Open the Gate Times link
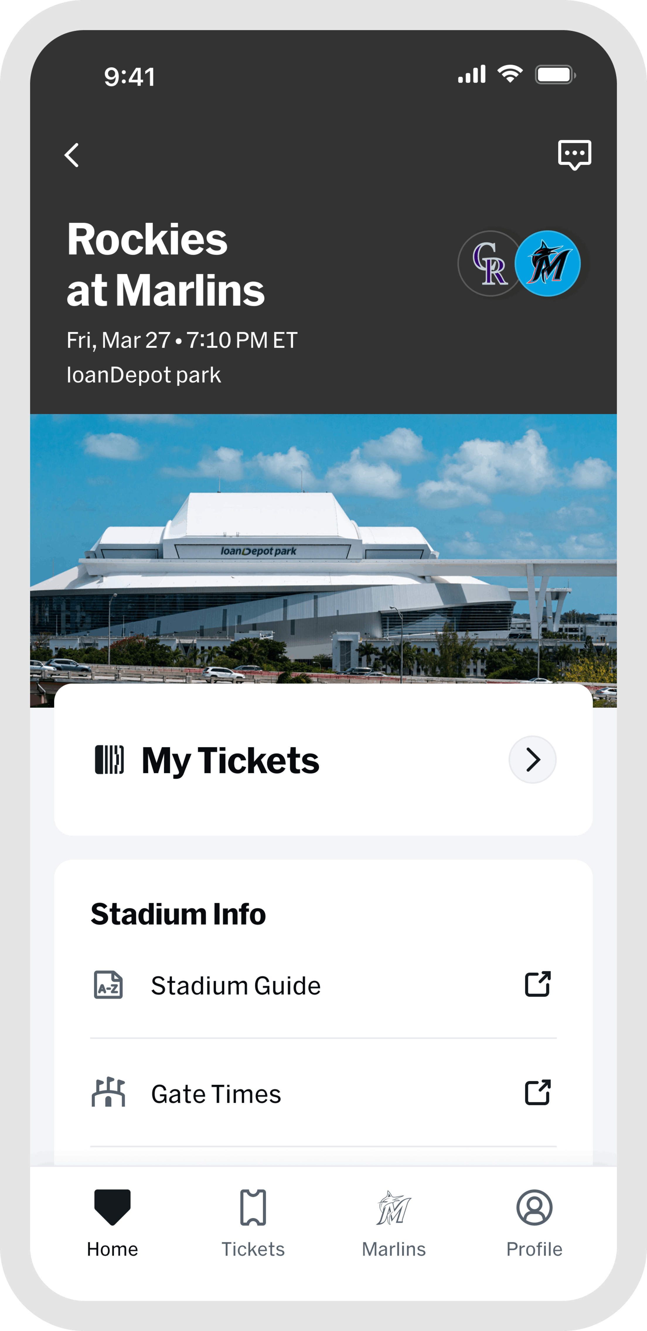Image resolution: width=647 pixels, height=1331 pixels. [216, 1094]
